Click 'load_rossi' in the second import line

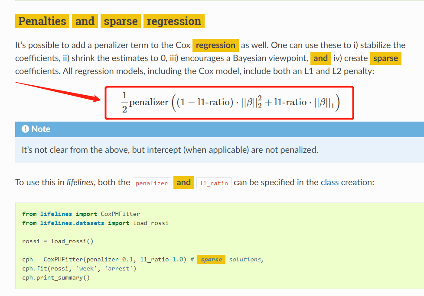(x=150, y=223)
